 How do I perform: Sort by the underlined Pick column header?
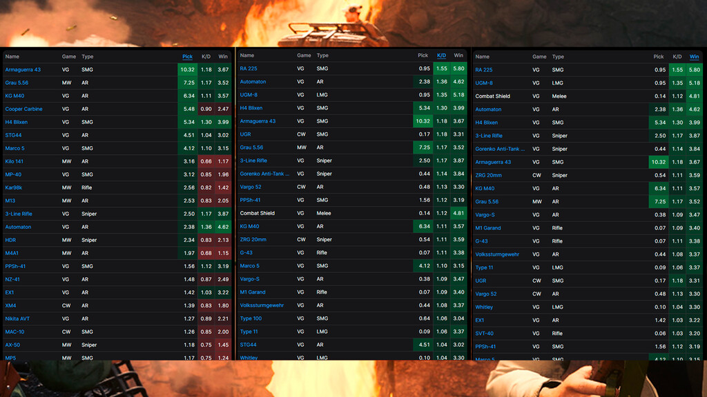187,57
